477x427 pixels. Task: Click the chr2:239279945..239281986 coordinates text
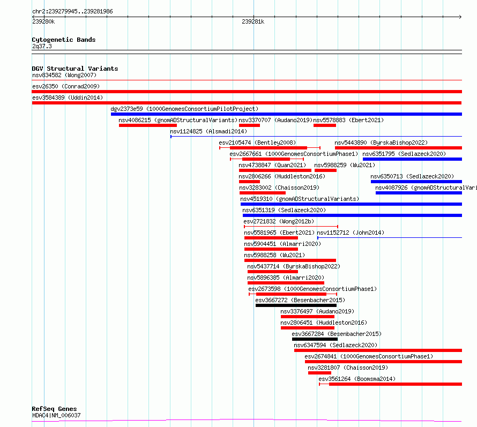[x=72, y=11]
